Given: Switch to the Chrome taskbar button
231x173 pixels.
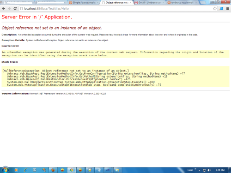Looking at the screenshot, I should point(72,170).
